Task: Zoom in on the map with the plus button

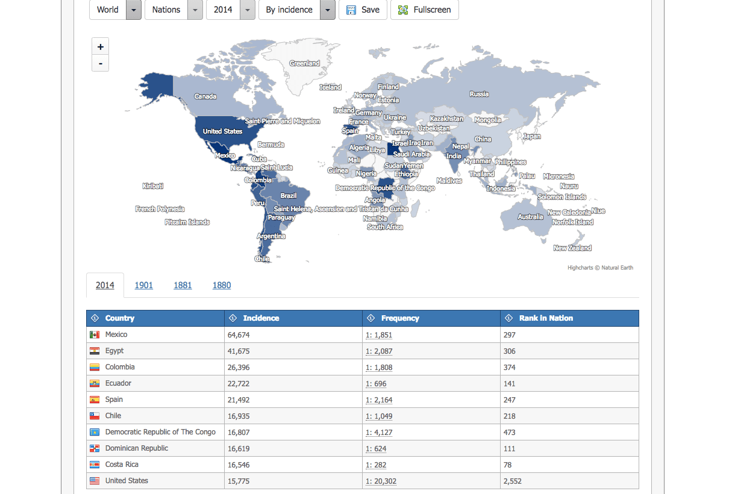Action: (100, 46)
